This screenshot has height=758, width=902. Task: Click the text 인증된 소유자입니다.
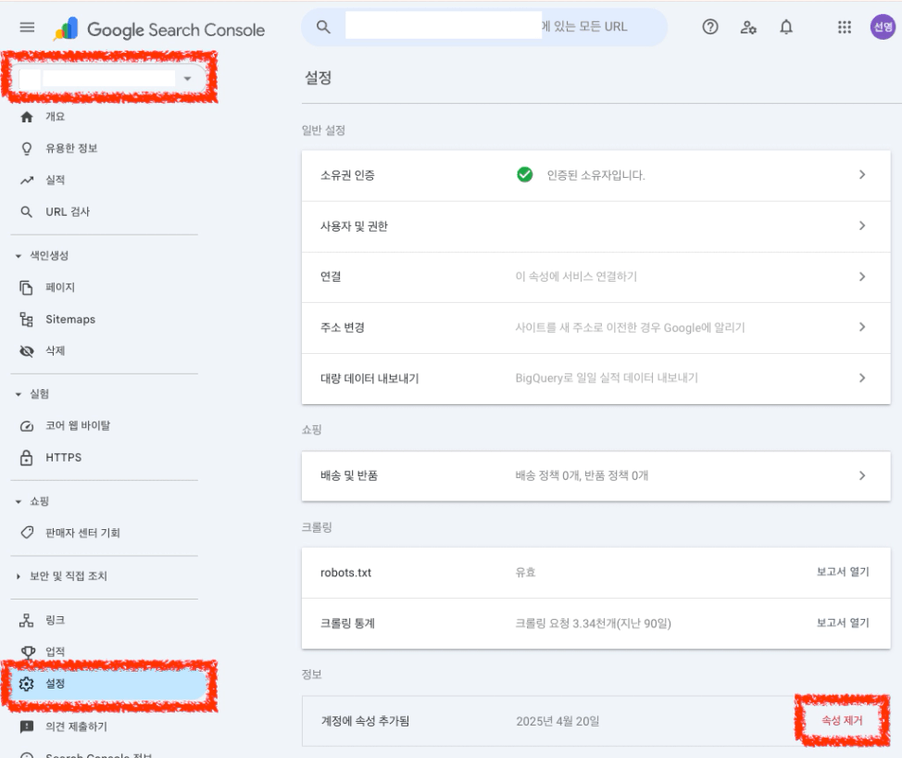pos(595,175)
